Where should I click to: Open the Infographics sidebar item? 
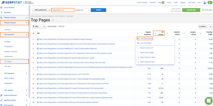9,83
